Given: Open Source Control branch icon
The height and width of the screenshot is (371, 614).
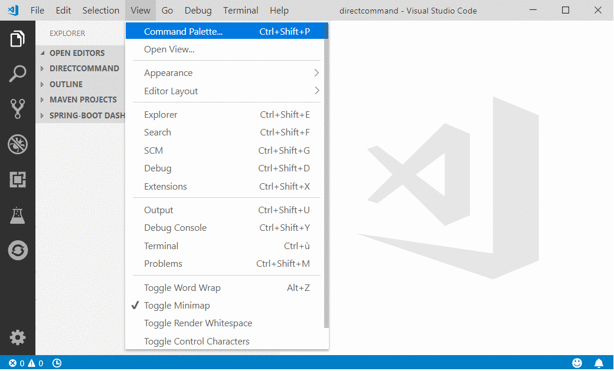Looking at the screenshot, I should pos(18,108).
